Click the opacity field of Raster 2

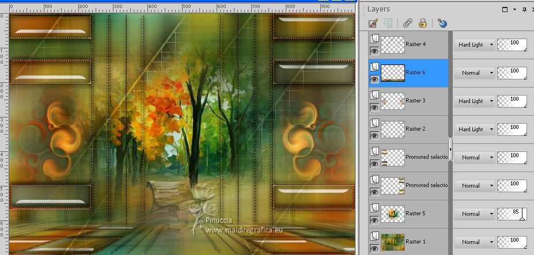512,130
